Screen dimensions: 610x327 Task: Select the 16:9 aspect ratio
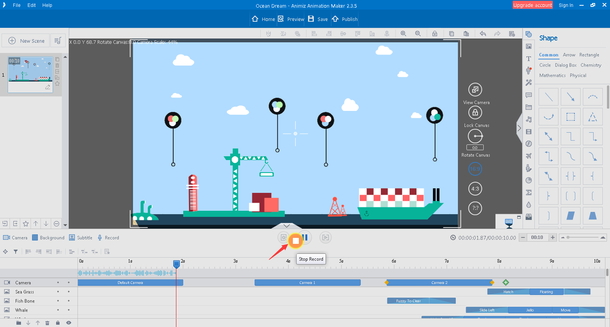(x=475, y=169)
